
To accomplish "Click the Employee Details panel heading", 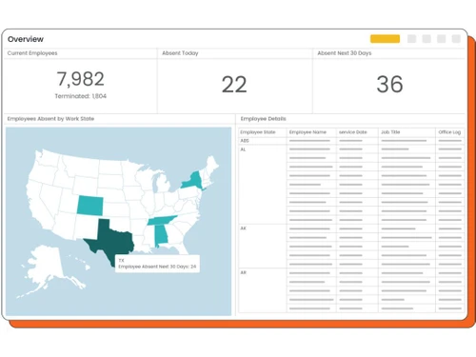I will (263, 119).
